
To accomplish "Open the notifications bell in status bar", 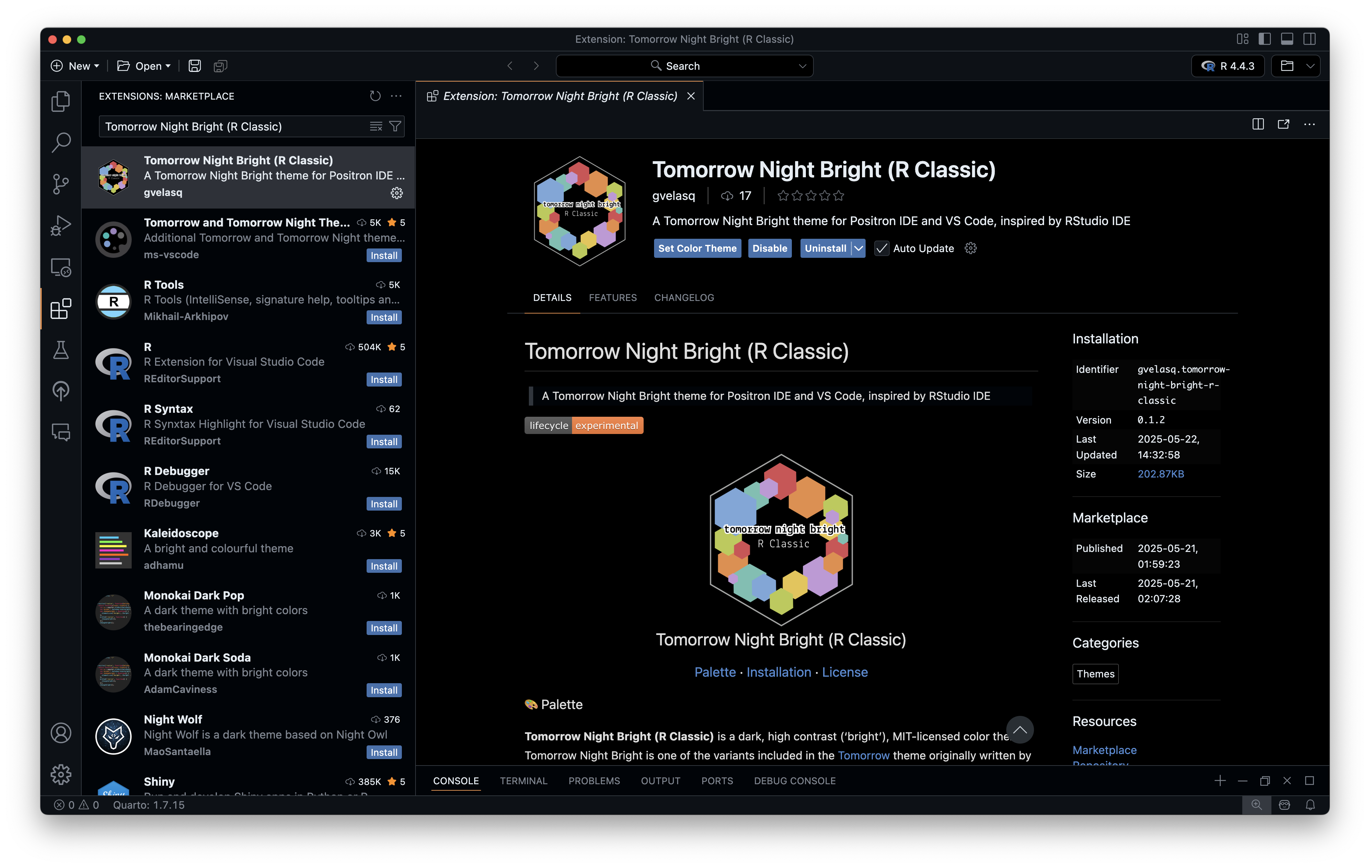I will point(1310,805).
